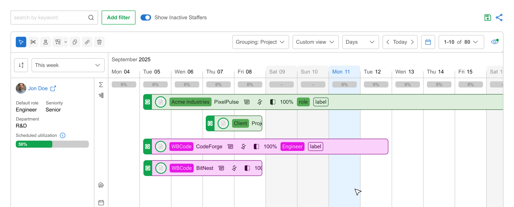Screen dimensions: 514x207
Task: Click the assign person icon in toolbar
Action: (46, 42)
